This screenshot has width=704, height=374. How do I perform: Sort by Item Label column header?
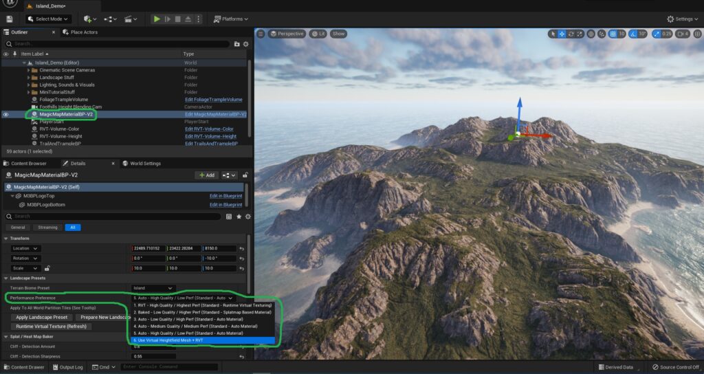point(34,54)
